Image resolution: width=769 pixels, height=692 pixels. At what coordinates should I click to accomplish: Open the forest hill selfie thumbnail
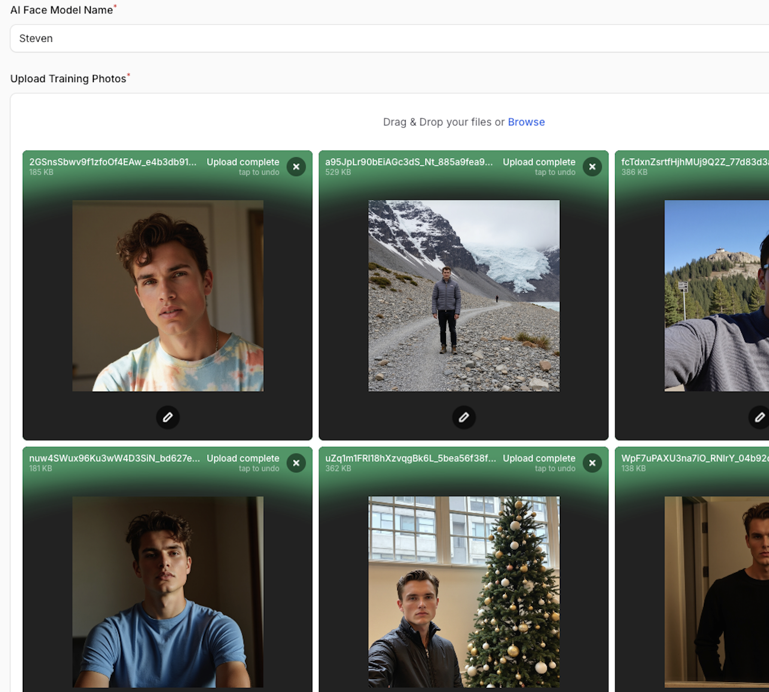coord(717,296)
